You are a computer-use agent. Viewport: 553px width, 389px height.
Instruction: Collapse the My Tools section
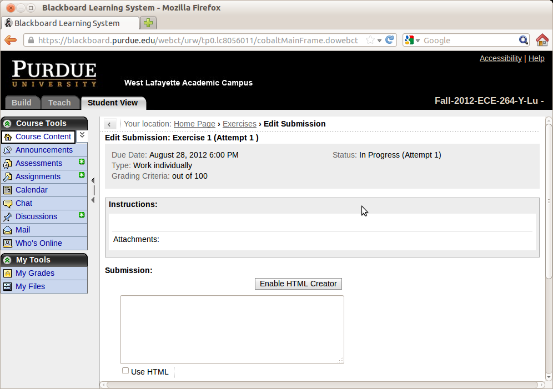[8, 260]
